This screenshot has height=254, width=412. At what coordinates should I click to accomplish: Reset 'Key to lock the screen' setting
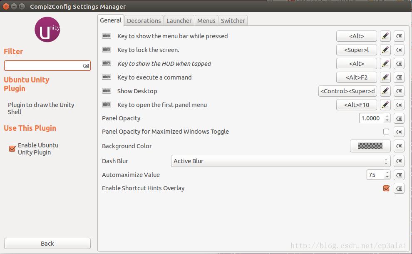pyautogui.click(x=399, y=50)
